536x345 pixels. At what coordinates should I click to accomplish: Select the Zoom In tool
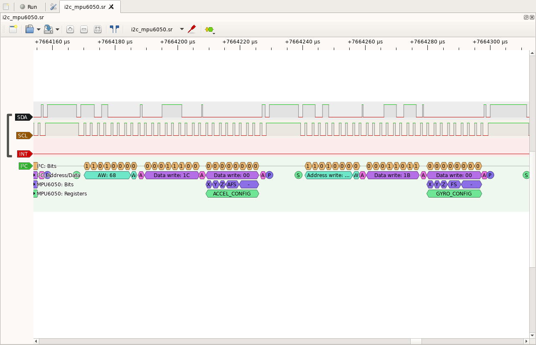pyautogui.click(x=70, y=29)
